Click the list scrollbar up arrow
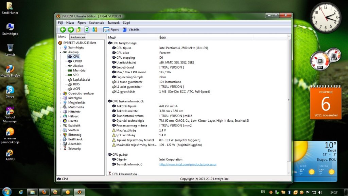Screen dimensions: 348x196 (x=289, y=37)
